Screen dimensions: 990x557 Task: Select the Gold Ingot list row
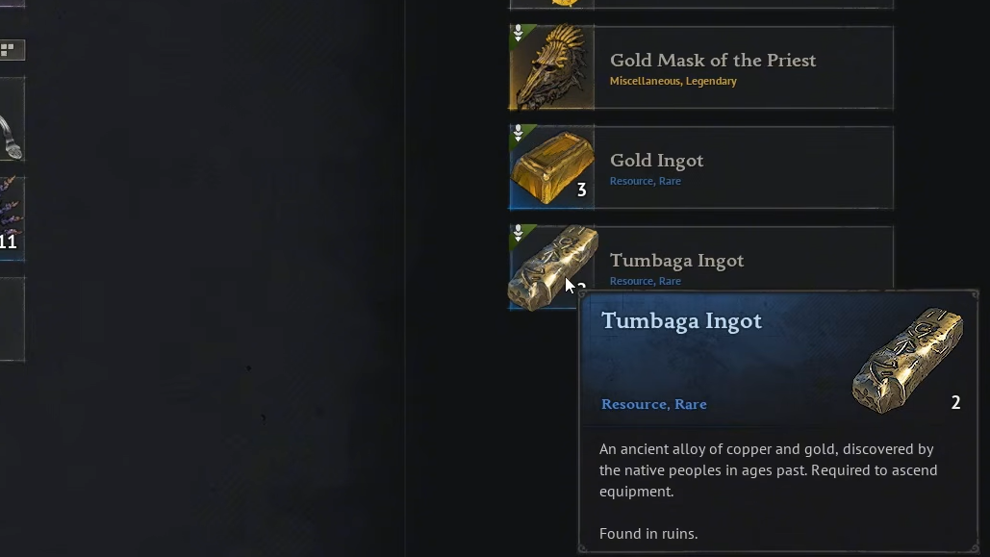(700, 167)
